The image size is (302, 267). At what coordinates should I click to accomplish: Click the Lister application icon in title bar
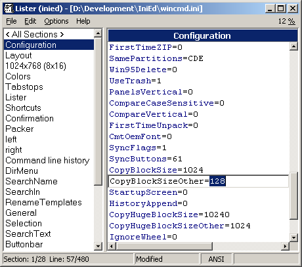9,9
